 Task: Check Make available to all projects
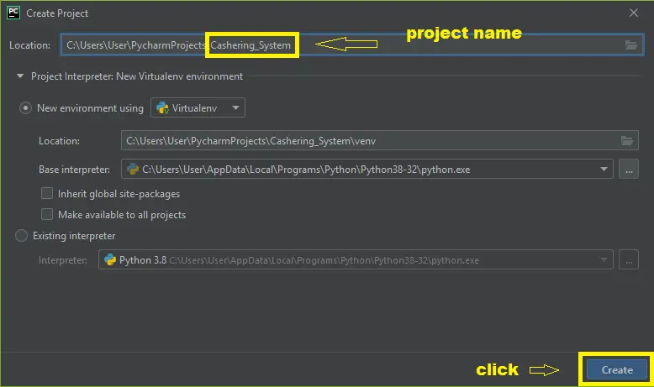[x=48, y=215]
